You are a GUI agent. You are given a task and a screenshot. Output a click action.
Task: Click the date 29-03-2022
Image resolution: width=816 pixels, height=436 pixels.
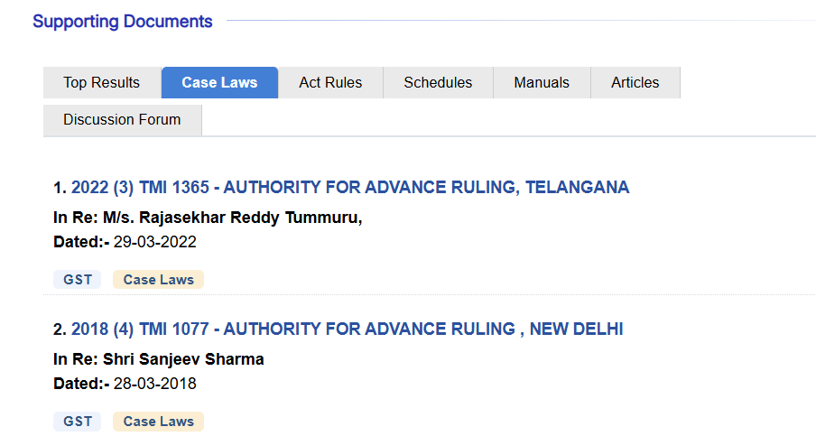tap(154, 242)
